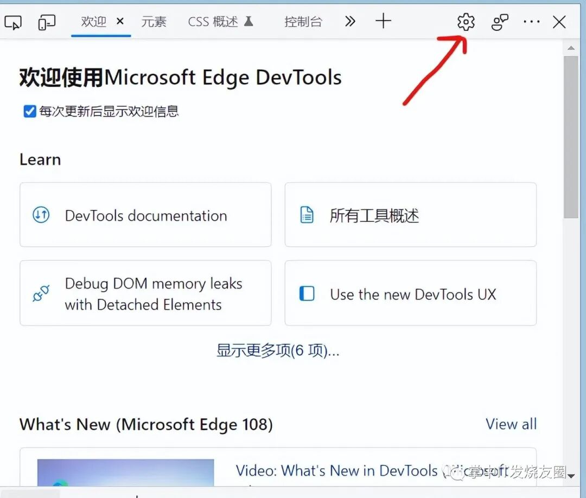Open the customize and control ellipsis menu

pyautogui.click(x=531, y=22)
